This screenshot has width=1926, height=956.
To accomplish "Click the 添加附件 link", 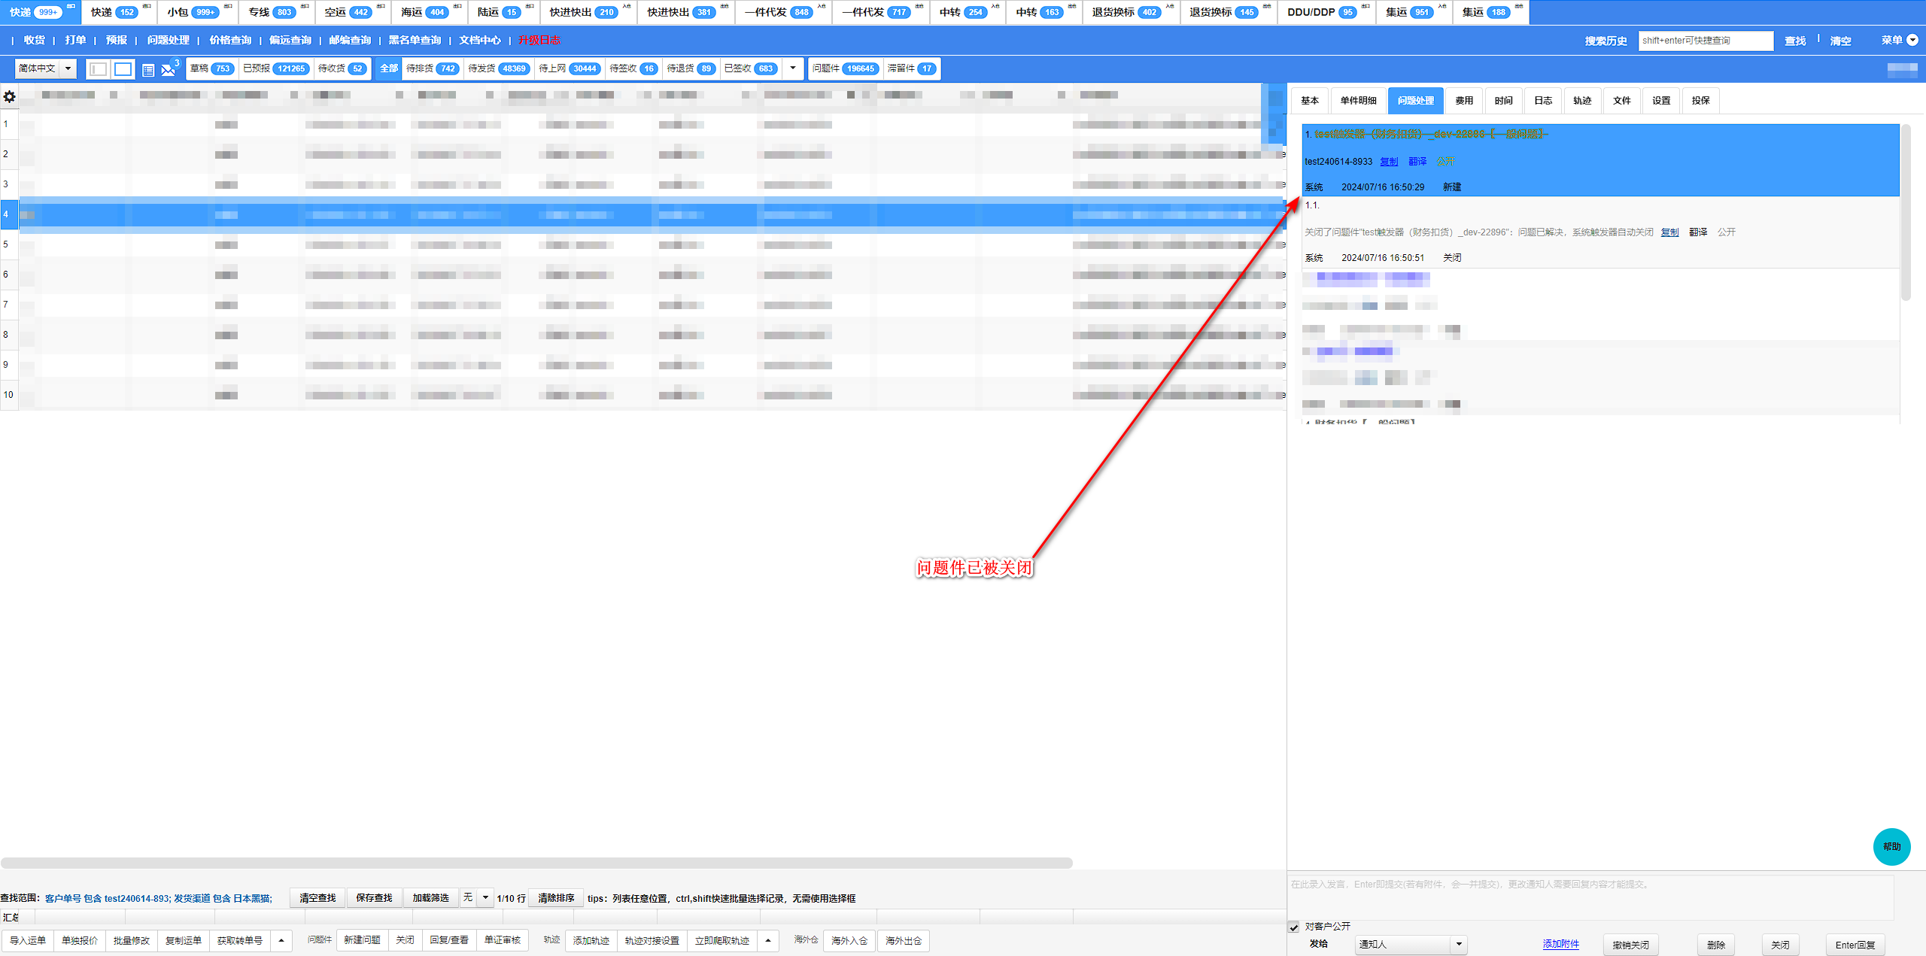I will pyautogui.click(x=1561, y=944).
